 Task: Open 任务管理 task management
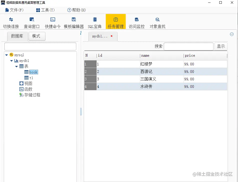pyautogui.click(x=116, y=21)
